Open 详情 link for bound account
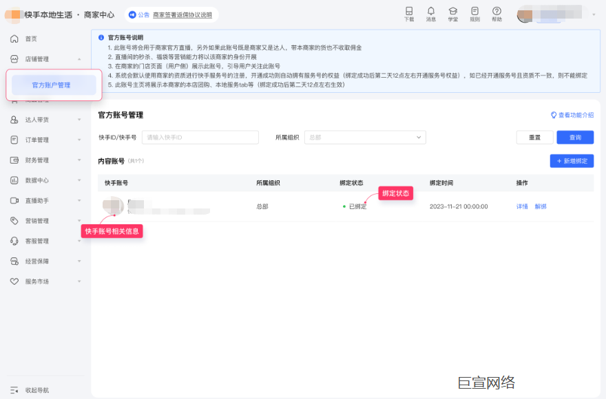The image size is (606, 399). click(x=522, y=206)
